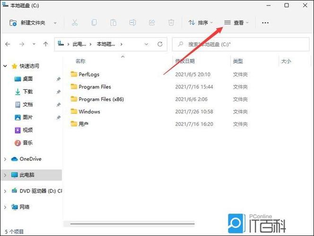Click the 2021/7/26 10:58 date cell
Screen dimensions: 314x236
click(194, 112)
